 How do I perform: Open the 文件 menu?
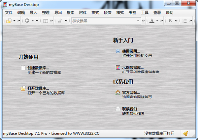[x=9, y=13]
